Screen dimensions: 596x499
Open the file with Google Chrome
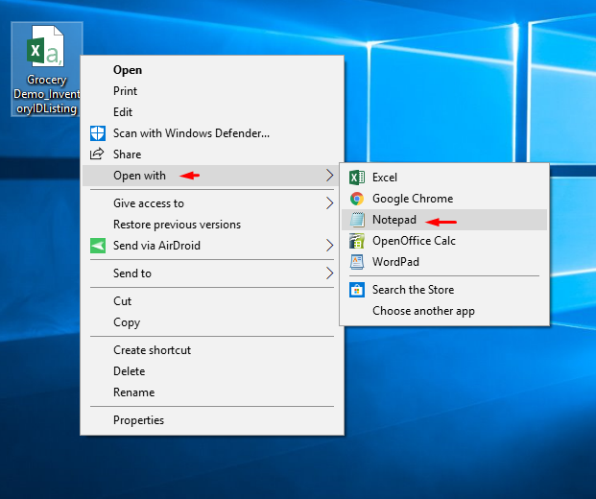tap(444, 199)
